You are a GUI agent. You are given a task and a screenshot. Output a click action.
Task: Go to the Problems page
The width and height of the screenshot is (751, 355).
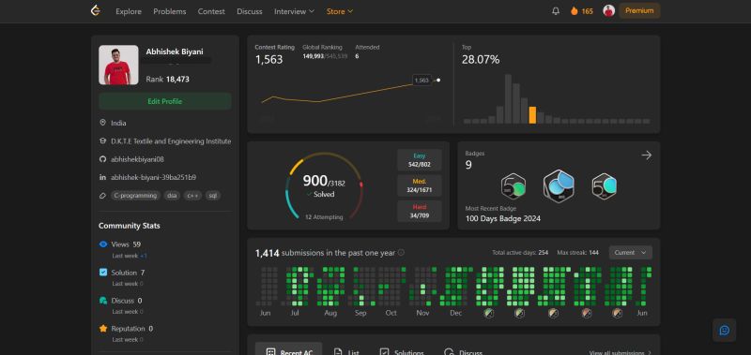[170, 11]
